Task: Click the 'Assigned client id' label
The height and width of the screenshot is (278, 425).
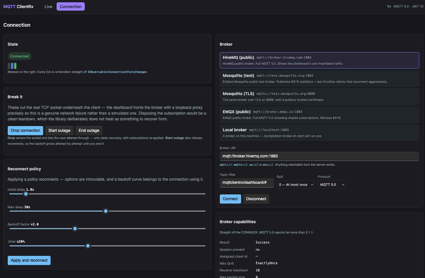Action: point(233,256)
